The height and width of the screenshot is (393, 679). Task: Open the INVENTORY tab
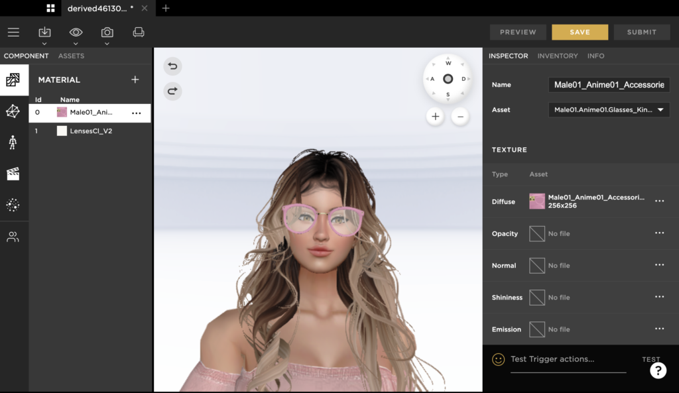[x=558, y=56]
